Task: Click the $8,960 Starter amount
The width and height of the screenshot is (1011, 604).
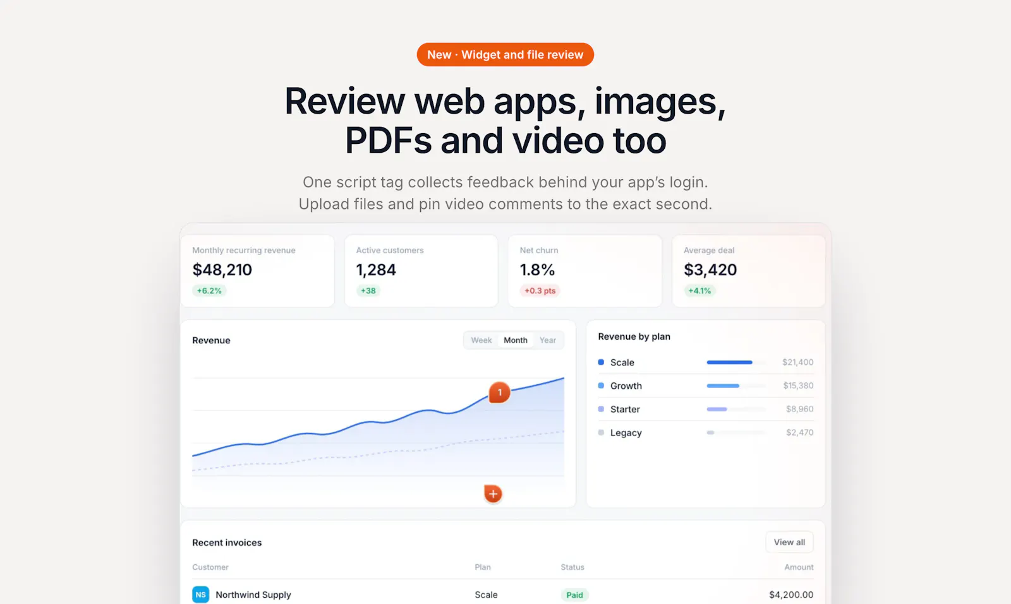Action: (799, 409)
